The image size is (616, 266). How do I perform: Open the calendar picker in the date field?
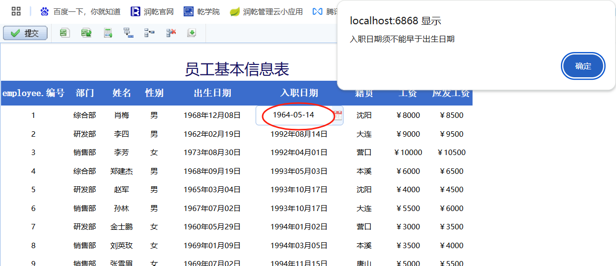coord(338,115)
